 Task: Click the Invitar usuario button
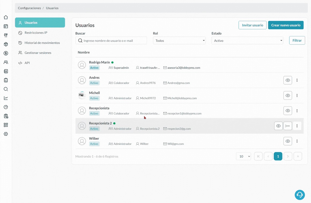click(252, 25)
